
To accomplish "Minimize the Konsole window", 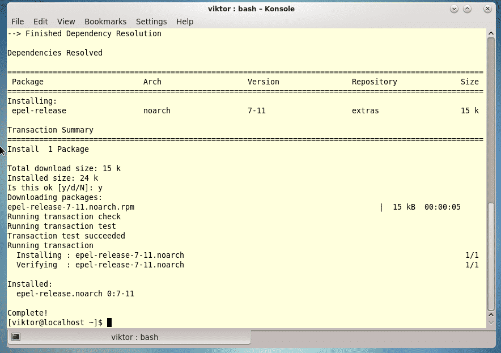I will click(x=455, y=9).
